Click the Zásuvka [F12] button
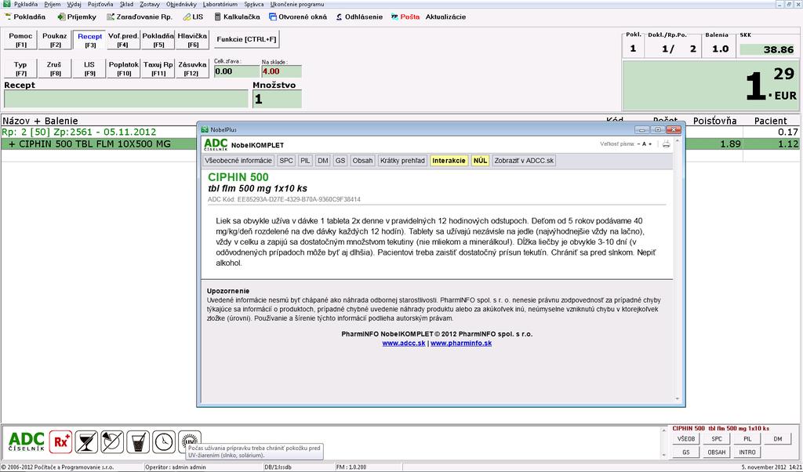 [192, 68]
